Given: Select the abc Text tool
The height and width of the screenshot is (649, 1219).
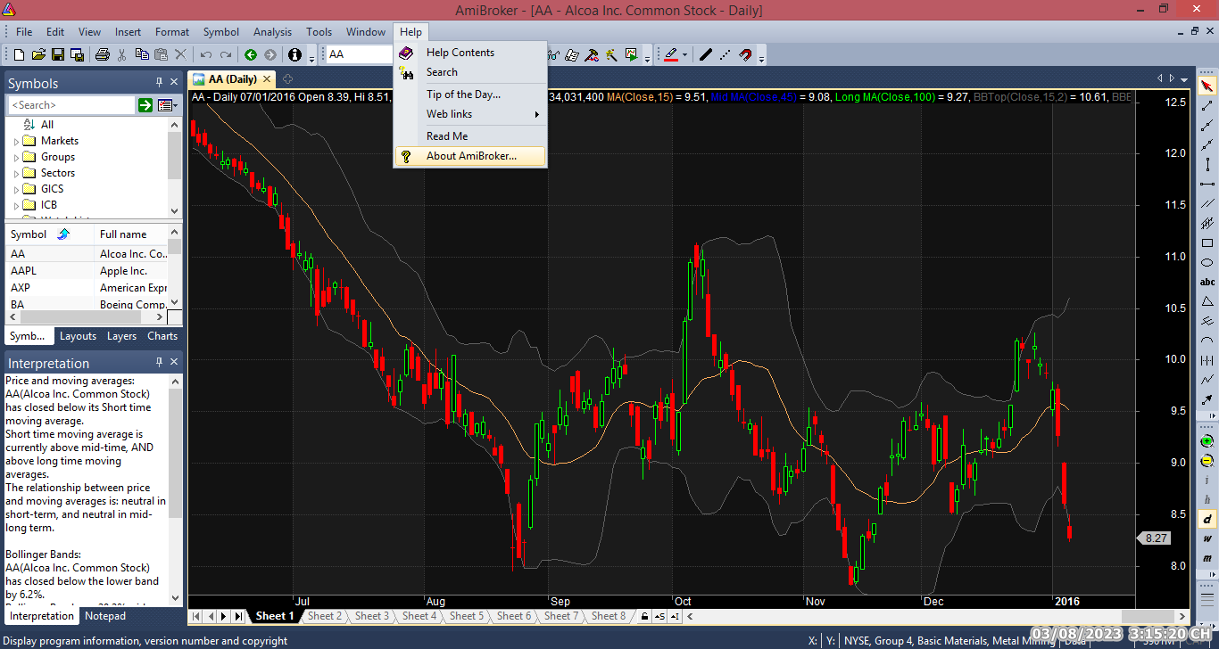Looking at the screenshot, I should 1207,282.
